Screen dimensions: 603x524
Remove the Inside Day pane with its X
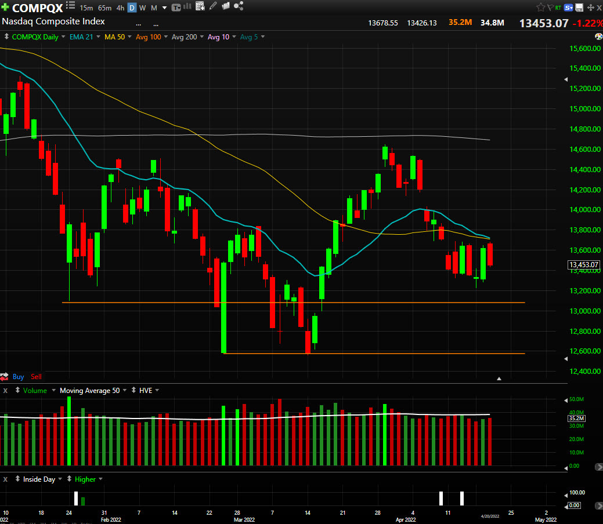[x=5, y=479]
